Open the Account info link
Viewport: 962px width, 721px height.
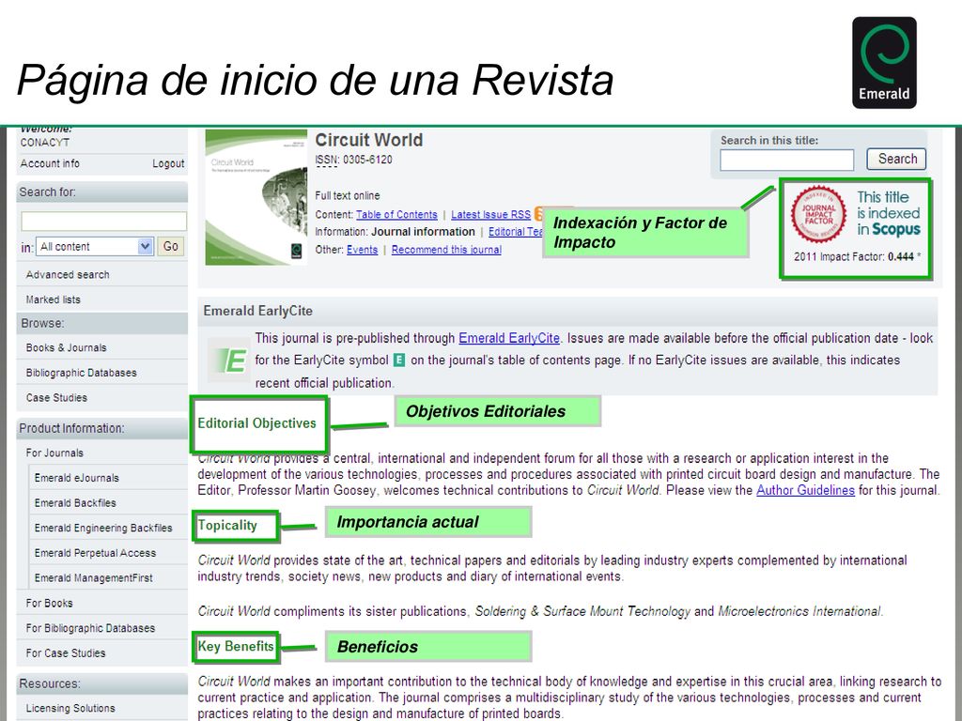click(x=50, y=163)
